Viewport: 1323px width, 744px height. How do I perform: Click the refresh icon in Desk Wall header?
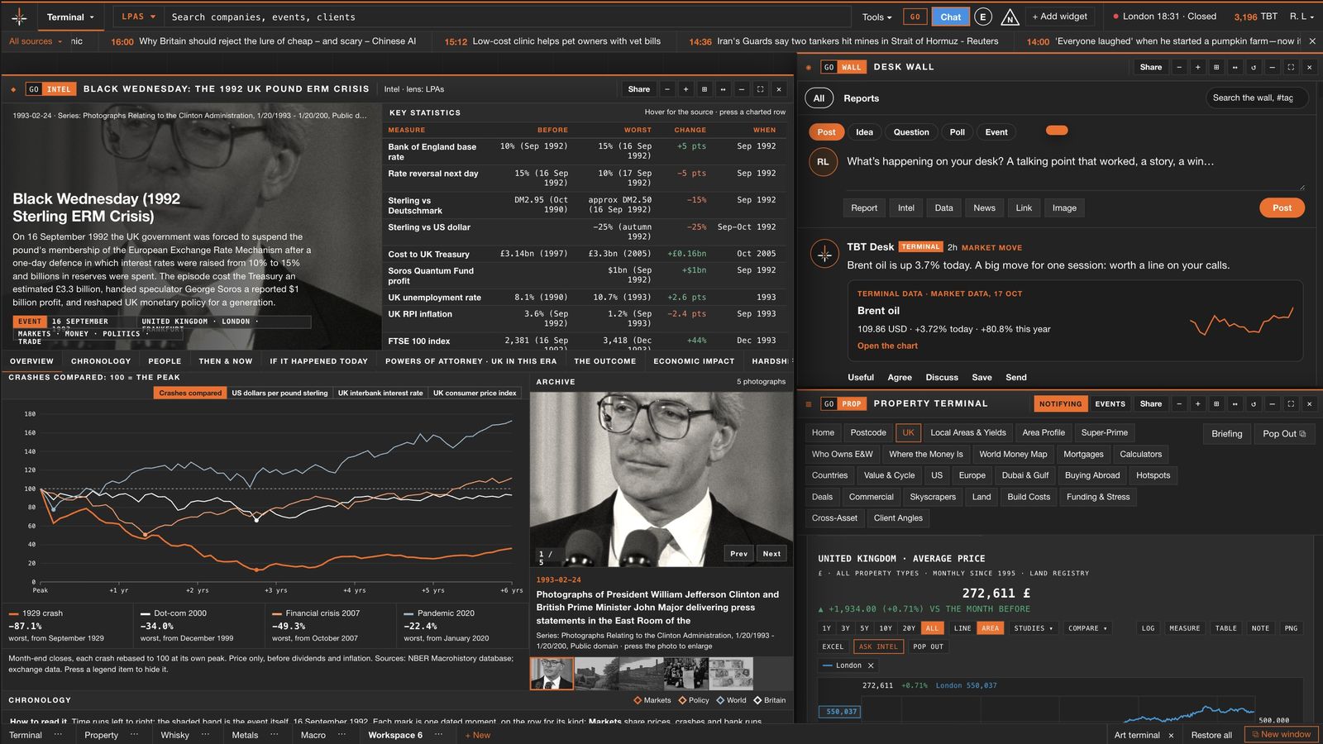pos(1254,67)
